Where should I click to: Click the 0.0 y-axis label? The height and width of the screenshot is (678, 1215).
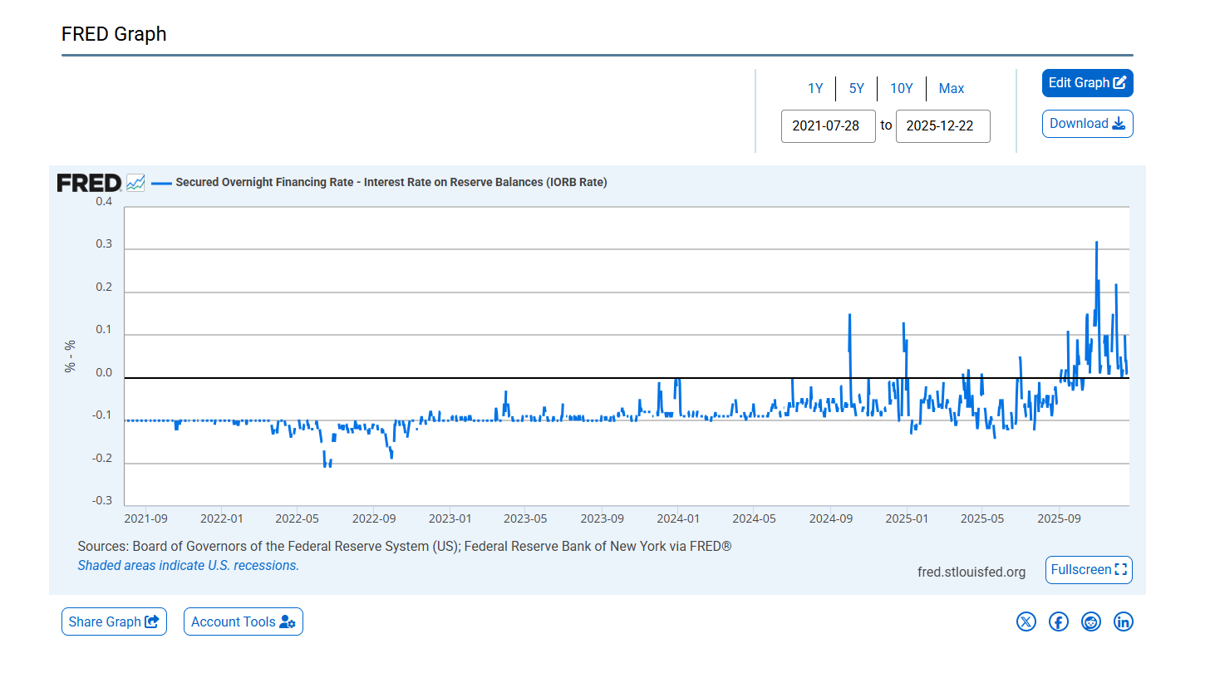click(x=104, y=372)
